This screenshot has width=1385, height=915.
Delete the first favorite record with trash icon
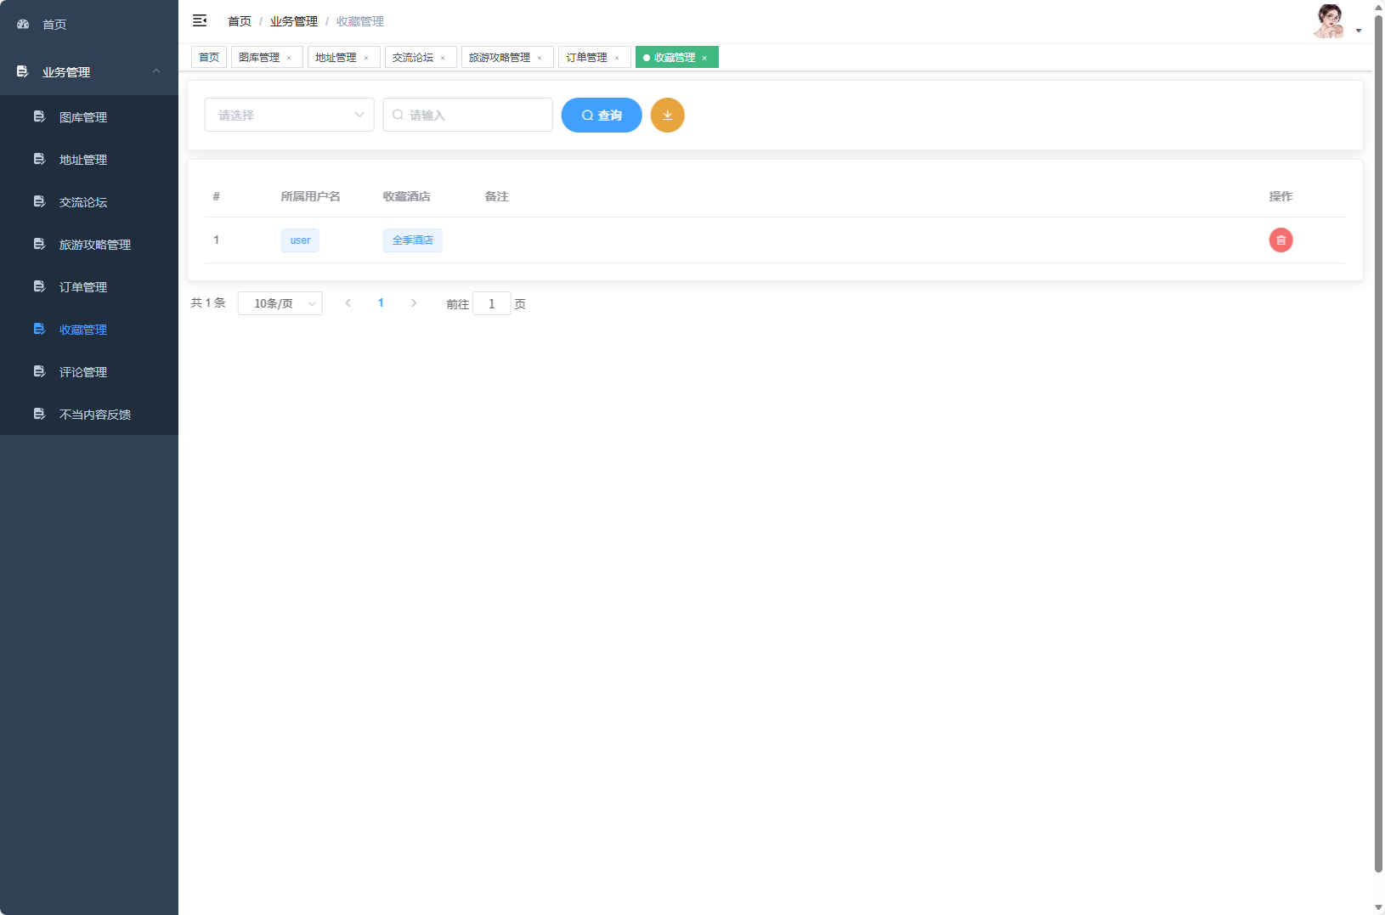[x=1280, y=240]
